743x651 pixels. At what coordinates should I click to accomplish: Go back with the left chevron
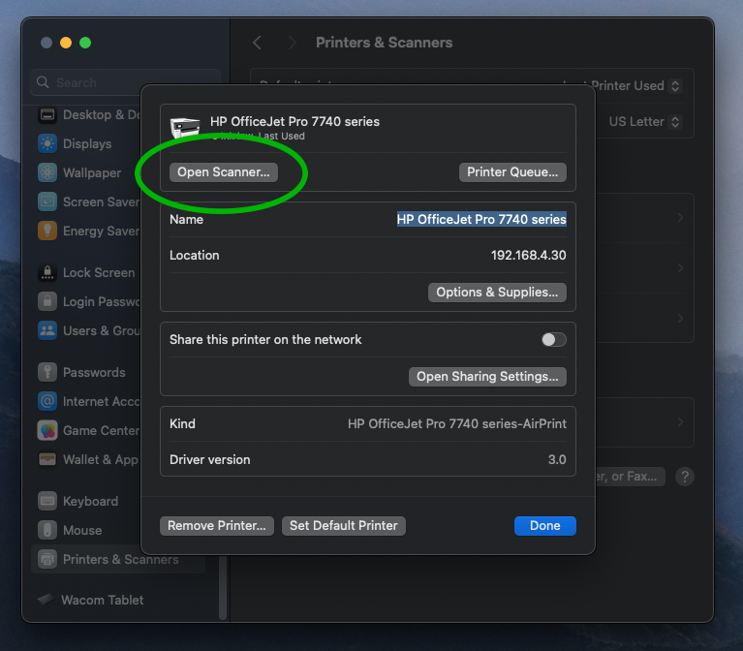[x=257, y=43]
